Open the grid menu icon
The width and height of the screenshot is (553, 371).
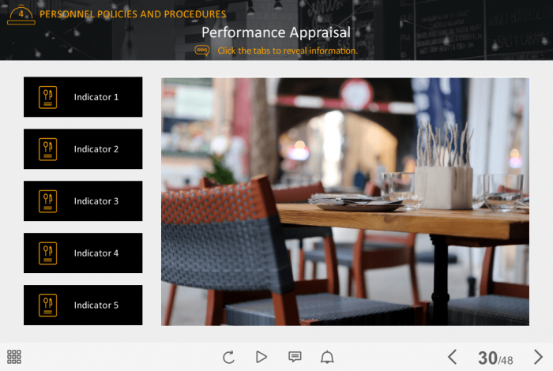(14, 357)
